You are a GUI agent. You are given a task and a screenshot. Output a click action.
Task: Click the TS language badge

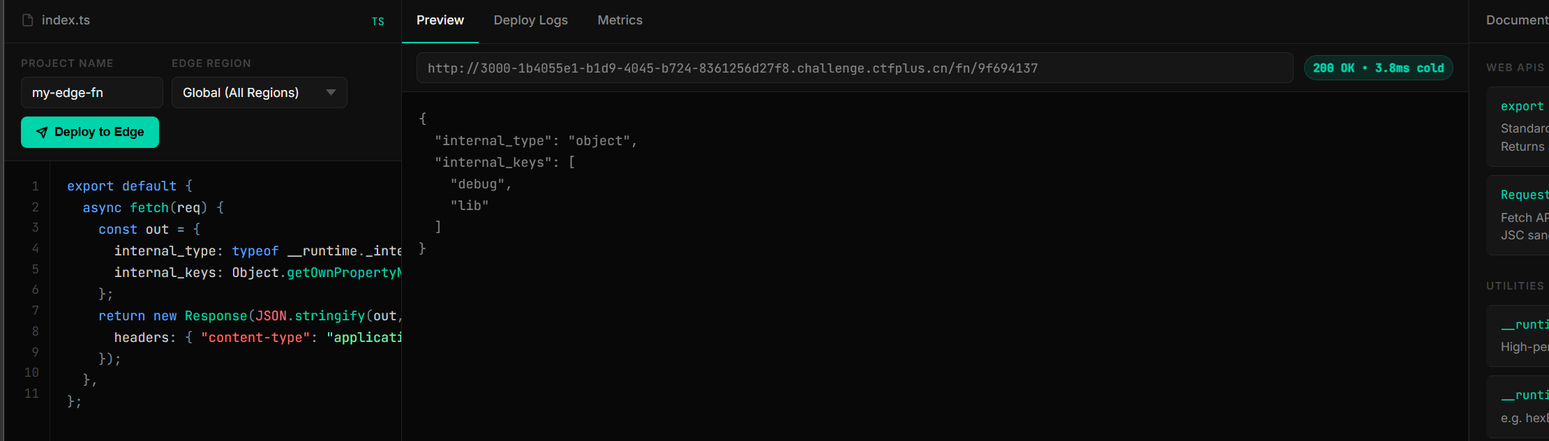click(x=377, y=22)
